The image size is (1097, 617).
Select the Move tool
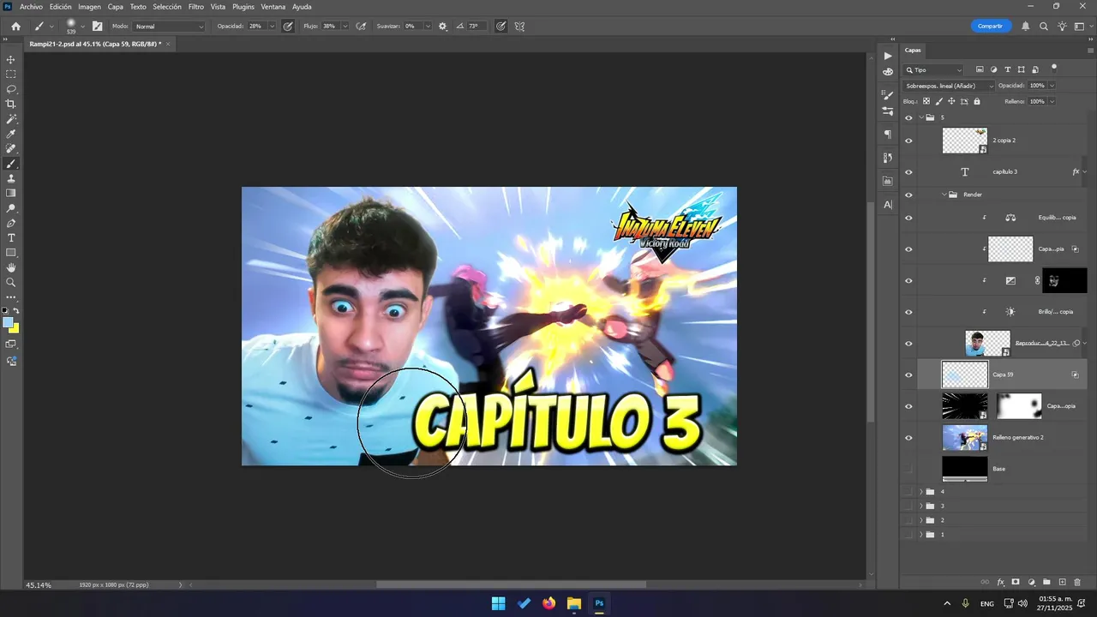click(11, 60)
